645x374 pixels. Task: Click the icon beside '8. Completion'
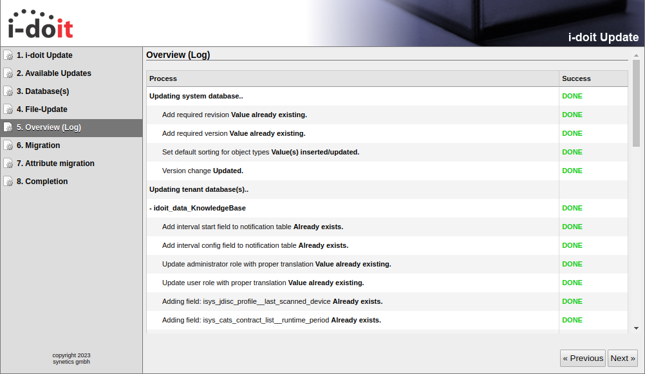pos(8,182)
